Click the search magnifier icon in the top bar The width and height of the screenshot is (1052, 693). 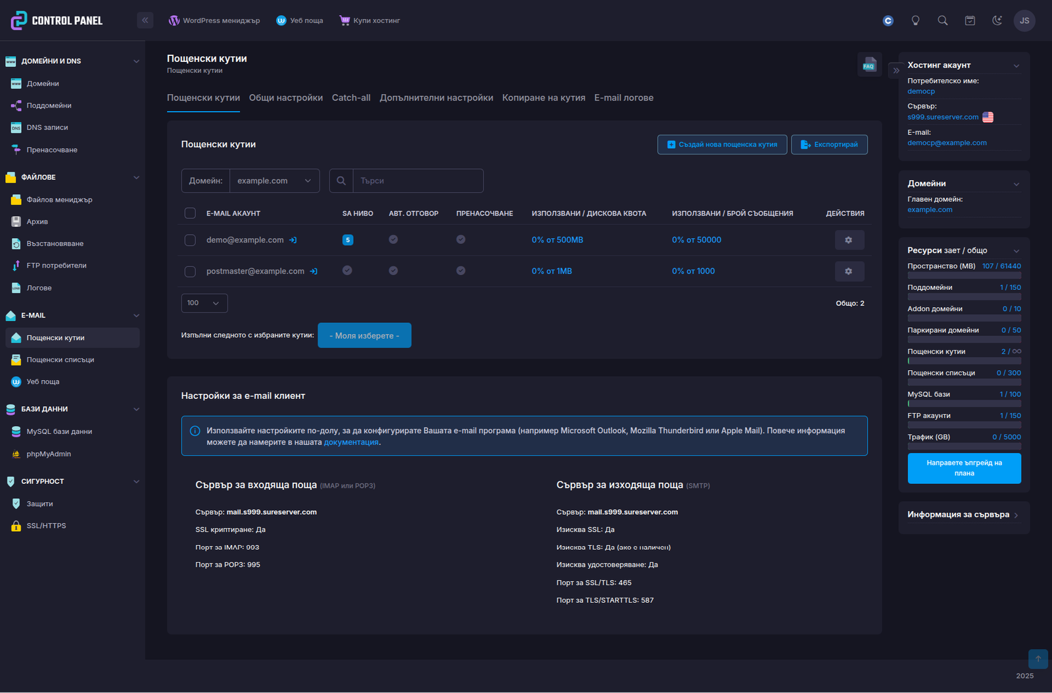point(942,20)
